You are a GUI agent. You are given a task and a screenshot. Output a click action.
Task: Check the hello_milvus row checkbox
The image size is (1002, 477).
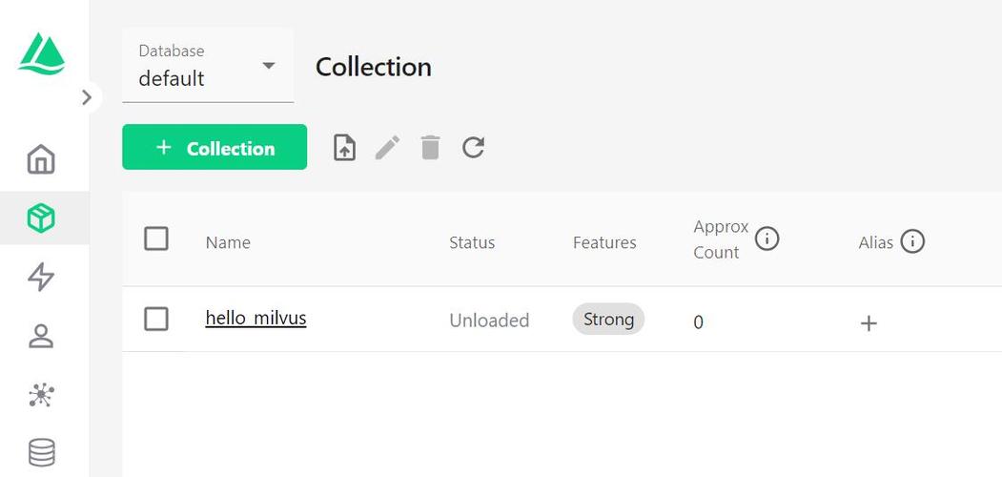tap(156, 319)
